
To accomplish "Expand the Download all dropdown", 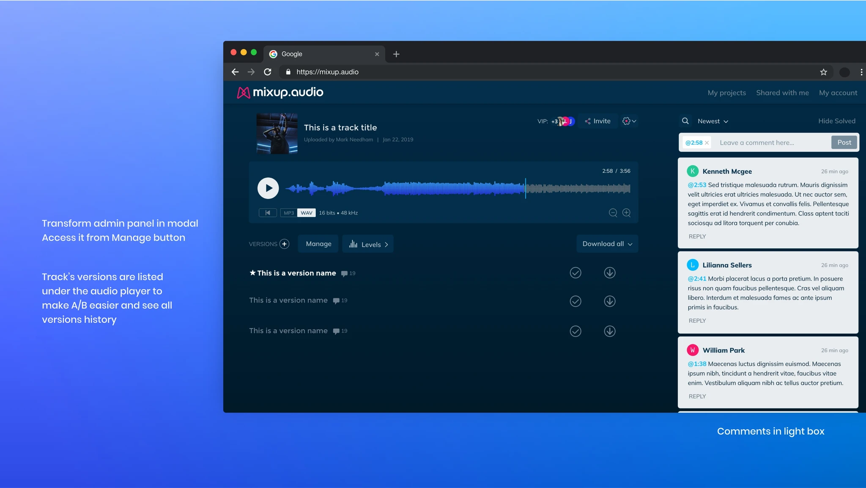I will 607,244.
